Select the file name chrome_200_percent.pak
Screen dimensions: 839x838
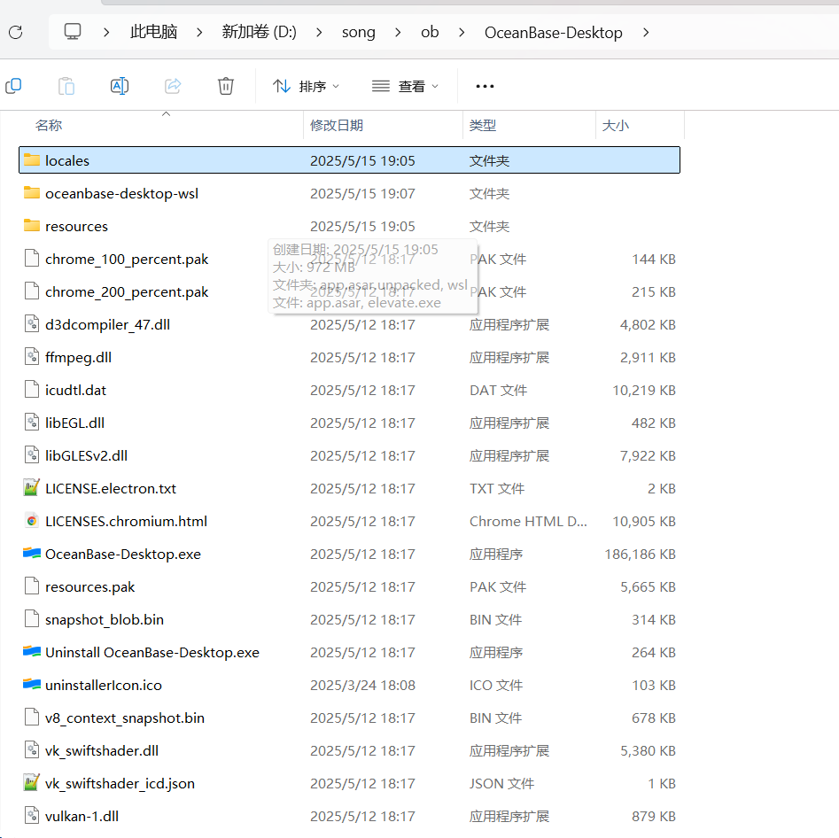[x=127, y=292]
